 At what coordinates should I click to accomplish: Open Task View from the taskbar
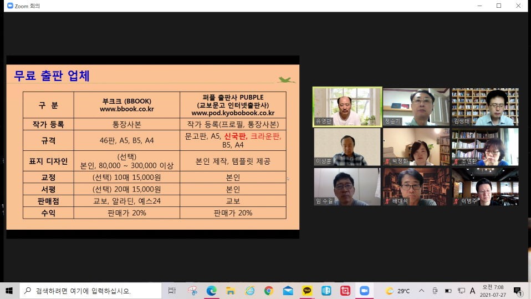[x=172, y=291]
